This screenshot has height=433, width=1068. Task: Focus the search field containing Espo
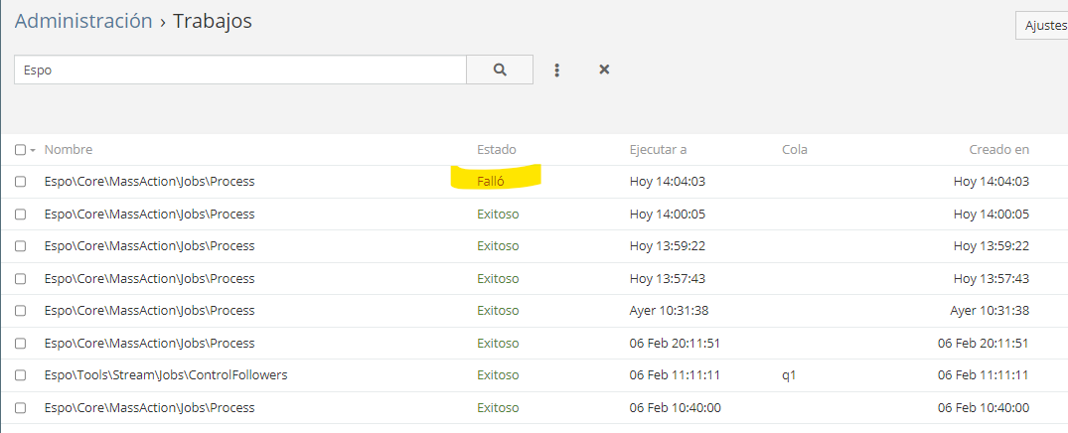[x=238, y=70]
